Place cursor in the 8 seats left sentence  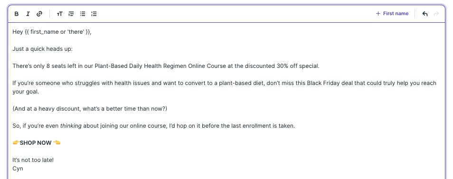coord(166,66)
